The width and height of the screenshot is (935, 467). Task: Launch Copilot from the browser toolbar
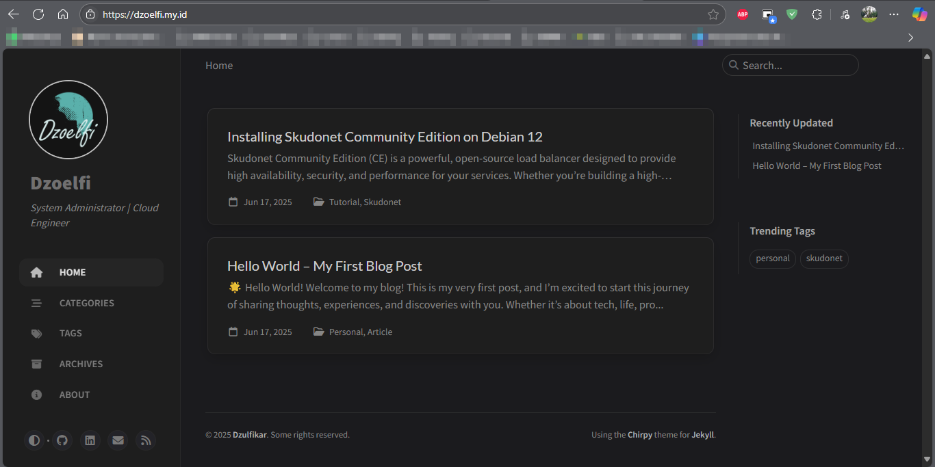(919, 14)
